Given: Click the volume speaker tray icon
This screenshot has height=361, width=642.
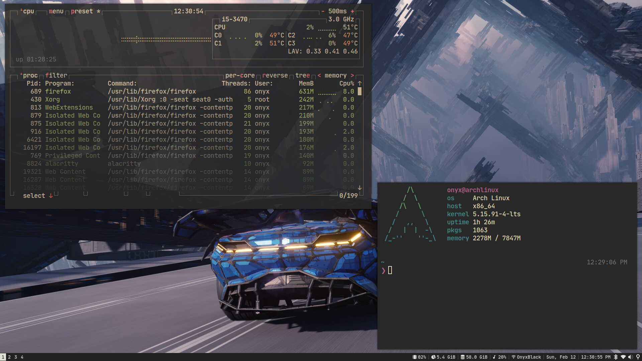Looking at the screenshot, I should [630, 357].
